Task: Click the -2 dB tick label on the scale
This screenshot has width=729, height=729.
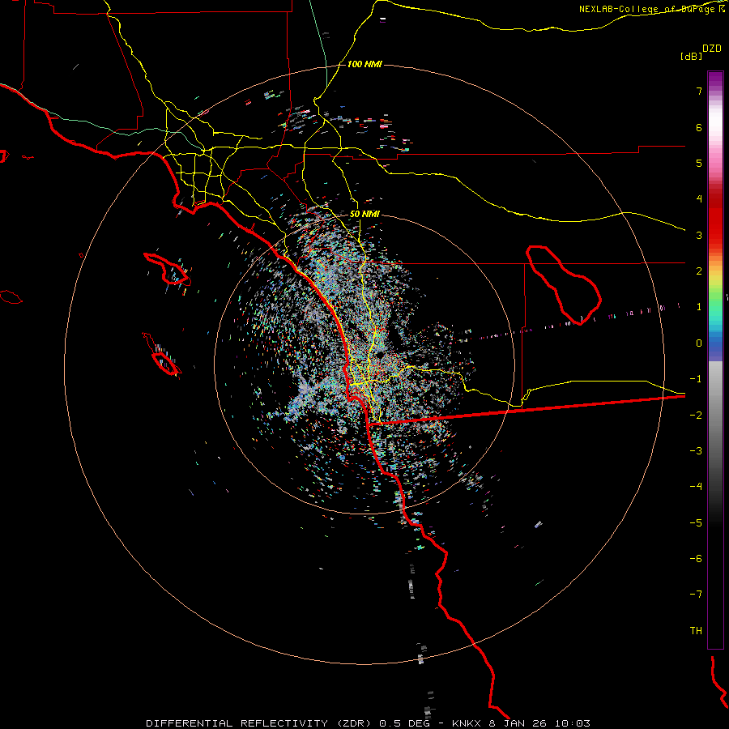Action: click(x=696, y=415)
